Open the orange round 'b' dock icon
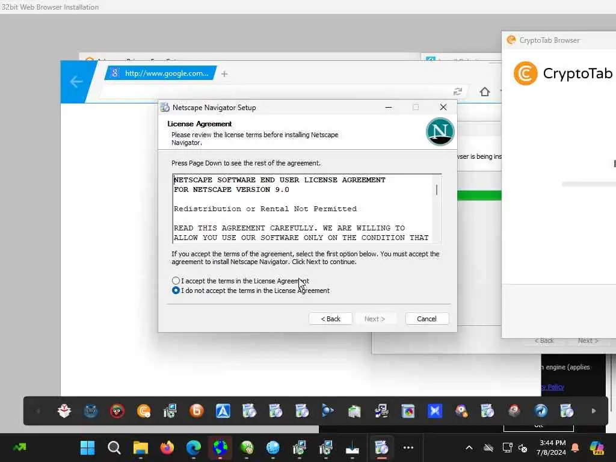The height and width of the screenshot is (462, 616). tap(197, 411)
